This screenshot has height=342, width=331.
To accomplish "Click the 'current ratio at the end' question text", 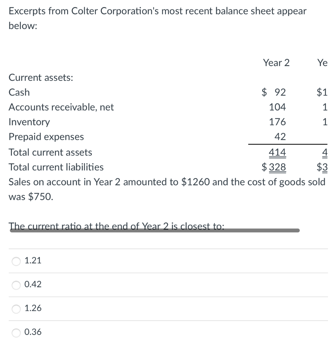I will (116, 226).
